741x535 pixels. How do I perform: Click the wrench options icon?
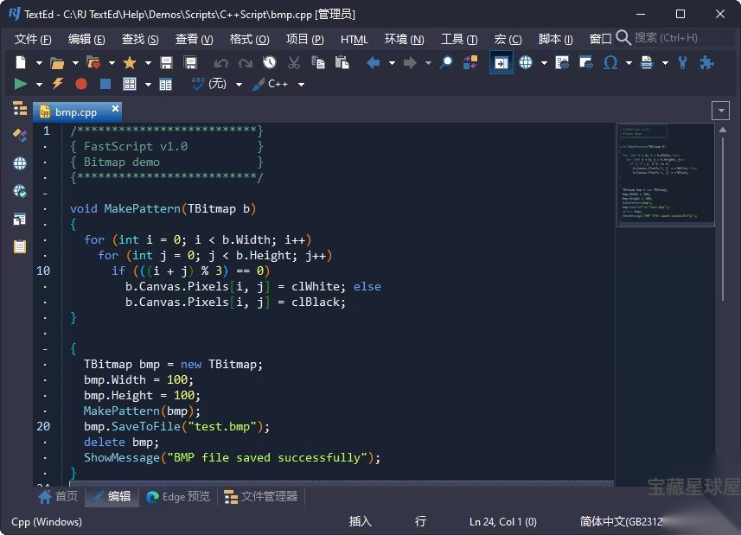682,62
